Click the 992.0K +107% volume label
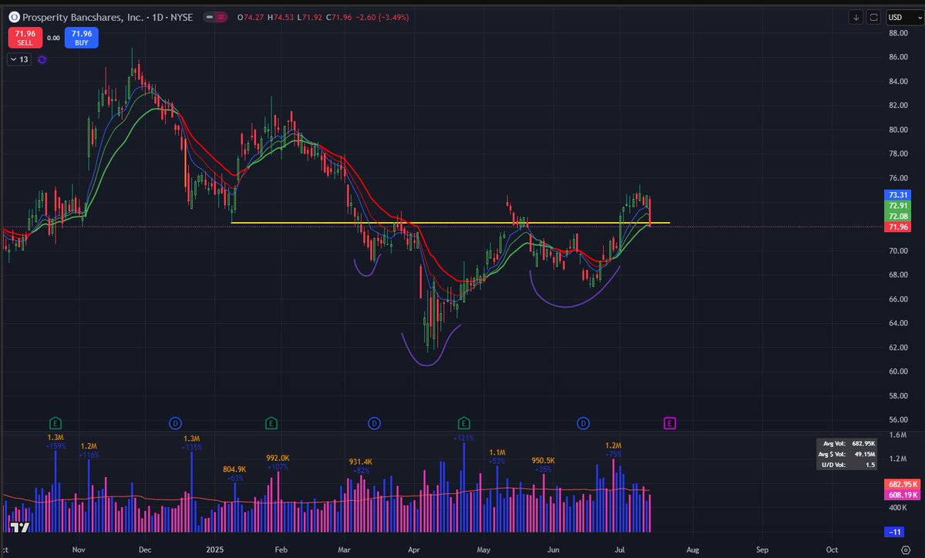The image size is (925, 558). pyautogui.click(x=277, y=462)
